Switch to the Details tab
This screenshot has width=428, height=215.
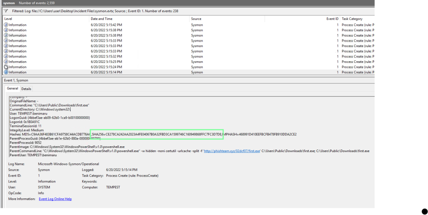click(x=26, y=89)
